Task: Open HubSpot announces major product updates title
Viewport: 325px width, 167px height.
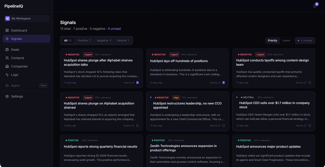Action: coord(268,147)
